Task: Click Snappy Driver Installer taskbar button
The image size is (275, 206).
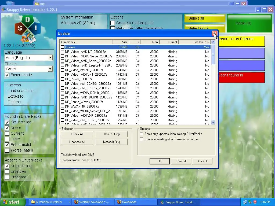Action: click(x=179, y=202)
